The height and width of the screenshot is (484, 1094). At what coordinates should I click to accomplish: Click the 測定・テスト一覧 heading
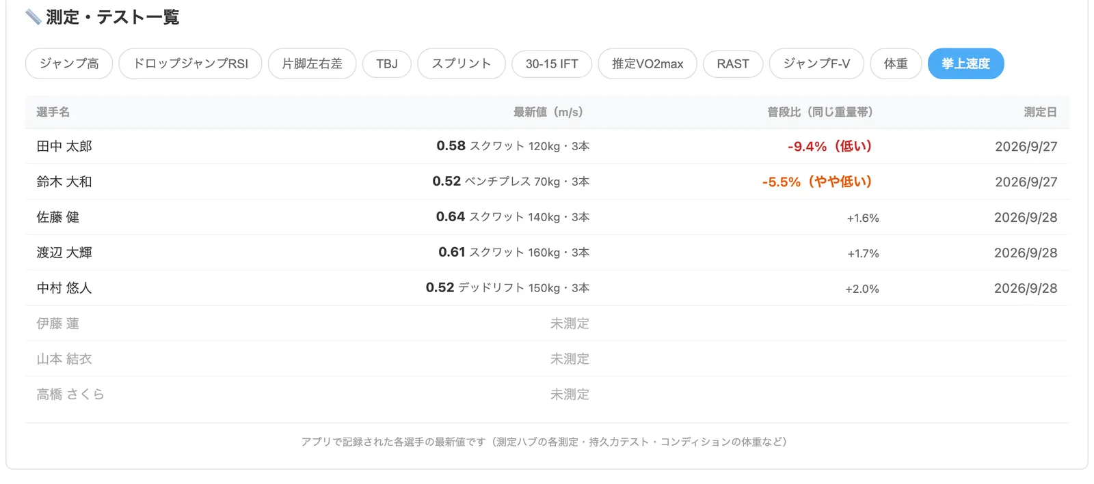(113, 17)
